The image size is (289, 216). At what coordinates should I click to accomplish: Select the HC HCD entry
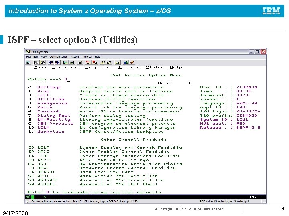(37, 164)
